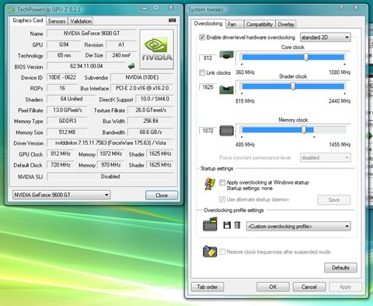373x306 pixels.
Task: Check Apply overclocking at Windows startup
Action: tap(222, 182)
